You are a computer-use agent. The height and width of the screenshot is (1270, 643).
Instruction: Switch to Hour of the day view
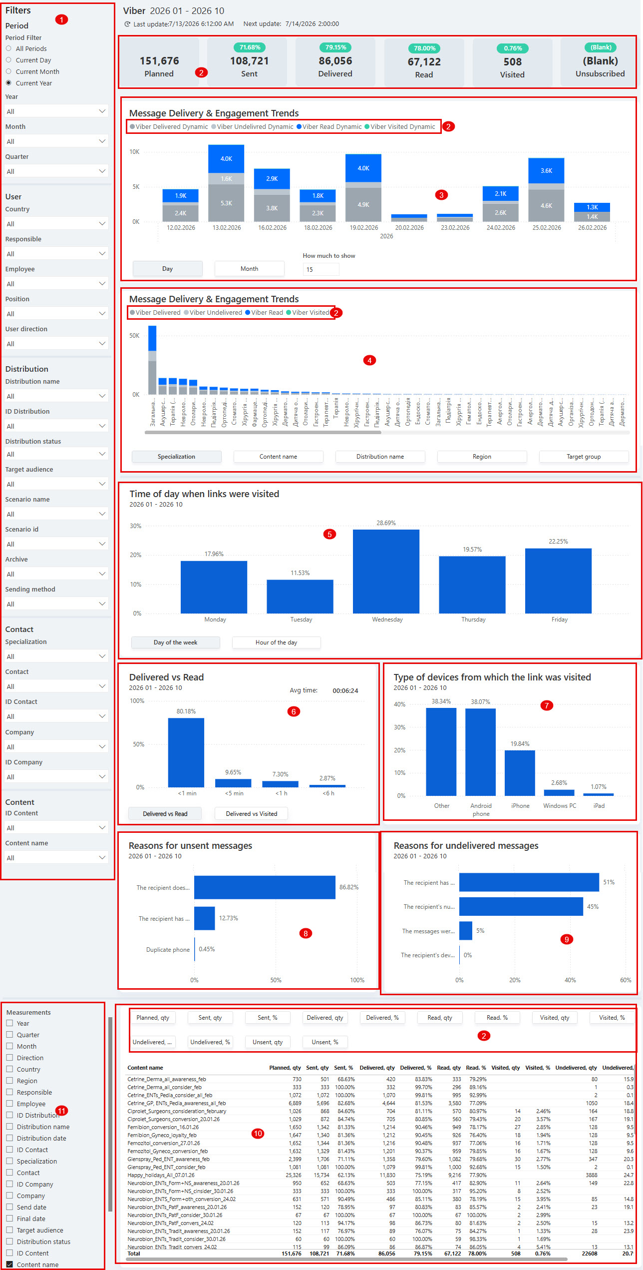[x=276, y=642]
